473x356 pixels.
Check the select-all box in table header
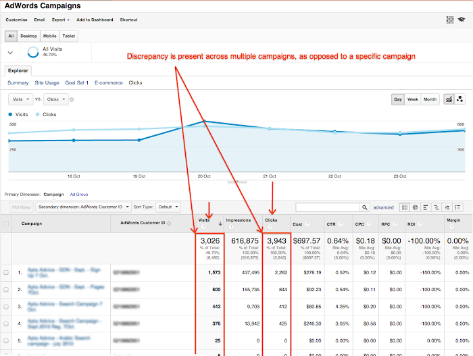(x=7, y=224)
